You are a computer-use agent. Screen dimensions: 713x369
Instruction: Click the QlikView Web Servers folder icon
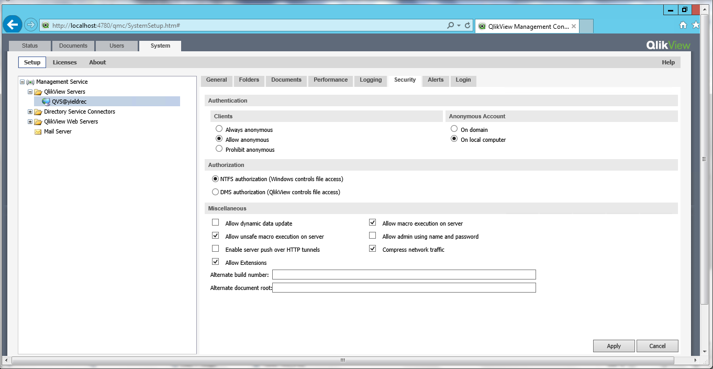point(38,121)
